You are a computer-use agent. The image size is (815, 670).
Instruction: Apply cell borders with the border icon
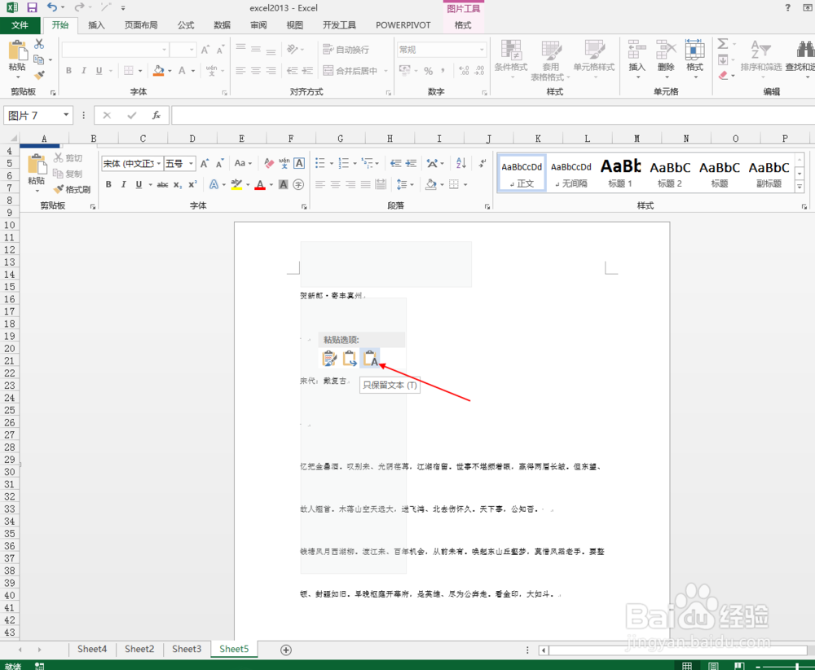[x=129, y=70]
